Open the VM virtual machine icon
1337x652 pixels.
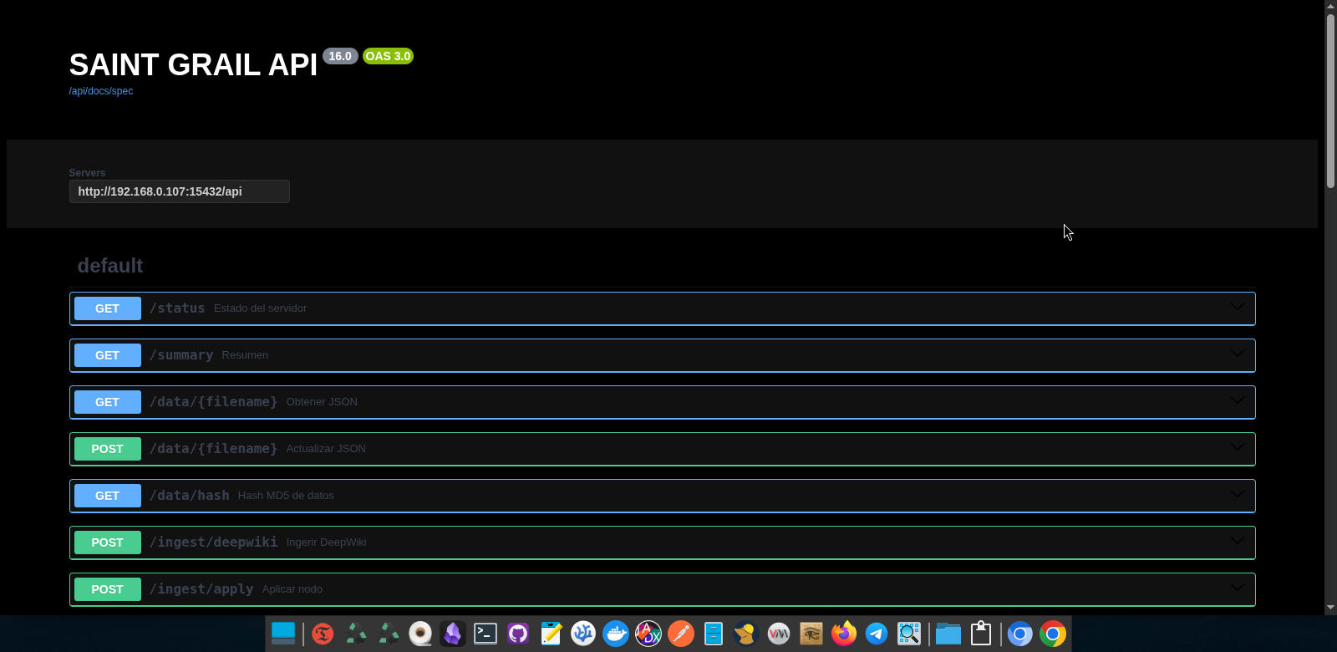click(x=779, y=634)
